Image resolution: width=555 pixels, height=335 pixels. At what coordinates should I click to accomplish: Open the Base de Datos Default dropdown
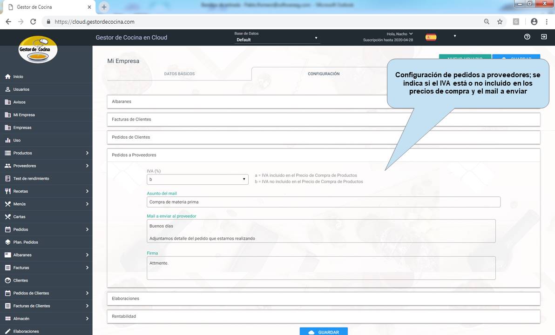click(x=277, y=40)
